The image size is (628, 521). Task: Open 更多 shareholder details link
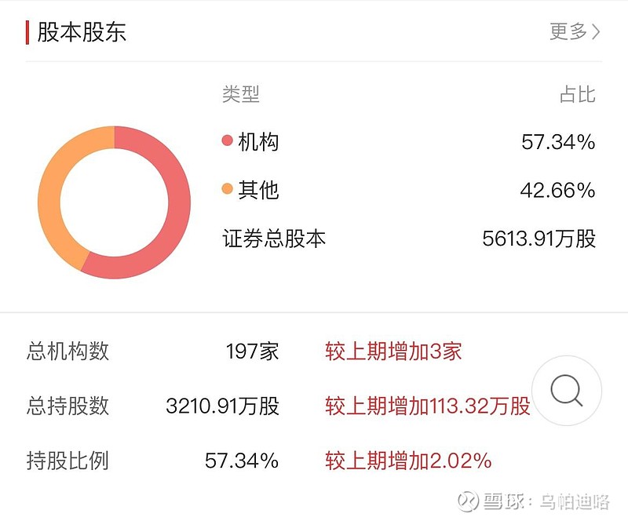point(575,31)
